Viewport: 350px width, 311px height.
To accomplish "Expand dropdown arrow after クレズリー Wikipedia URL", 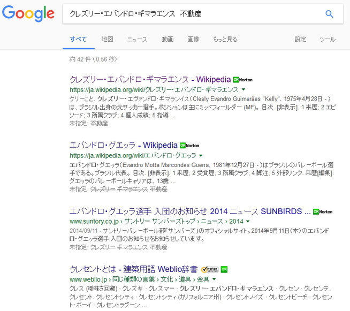I will point(244,89).
